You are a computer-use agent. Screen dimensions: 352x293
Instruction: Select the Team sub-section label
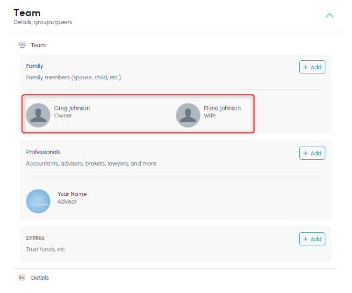point(38,45)
